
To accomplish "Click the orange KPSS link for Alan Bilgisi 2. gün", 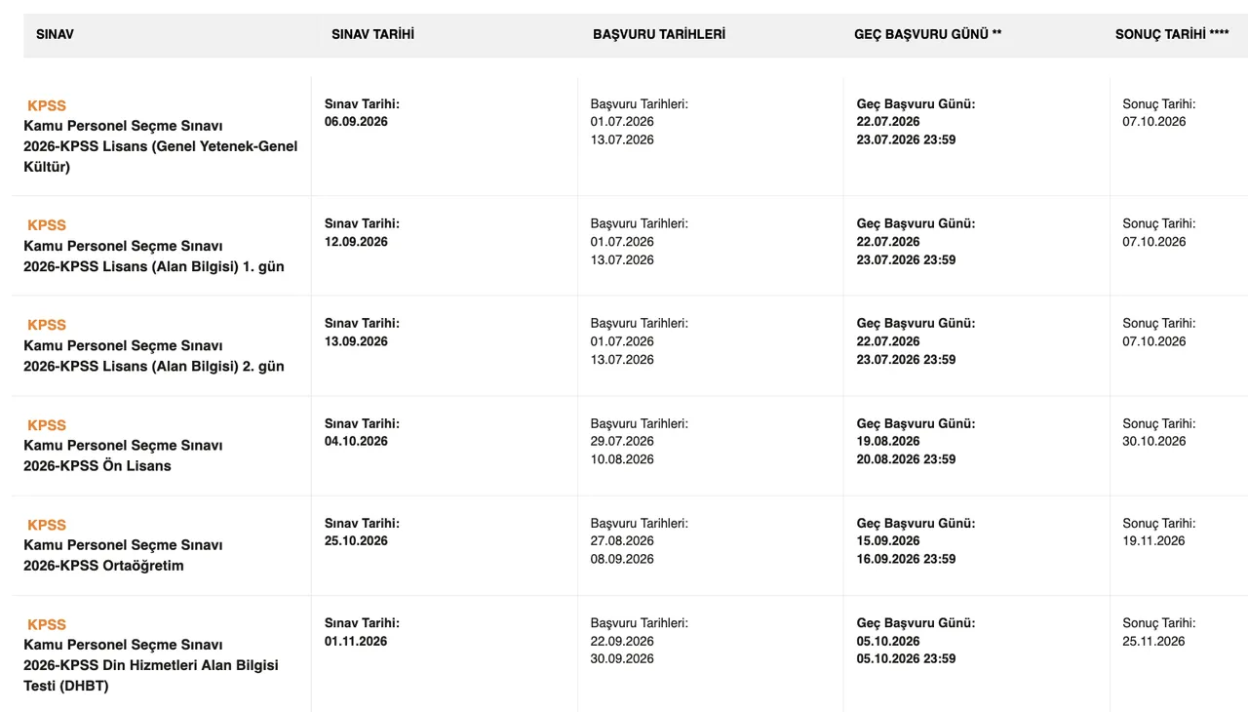I will 47,325.
